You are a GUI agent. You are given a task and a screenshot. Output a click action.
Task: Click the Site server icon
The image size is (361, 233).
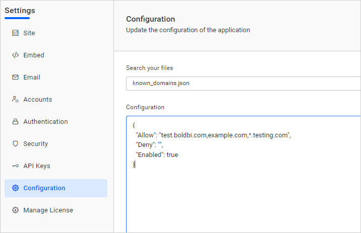click(16, 33)
